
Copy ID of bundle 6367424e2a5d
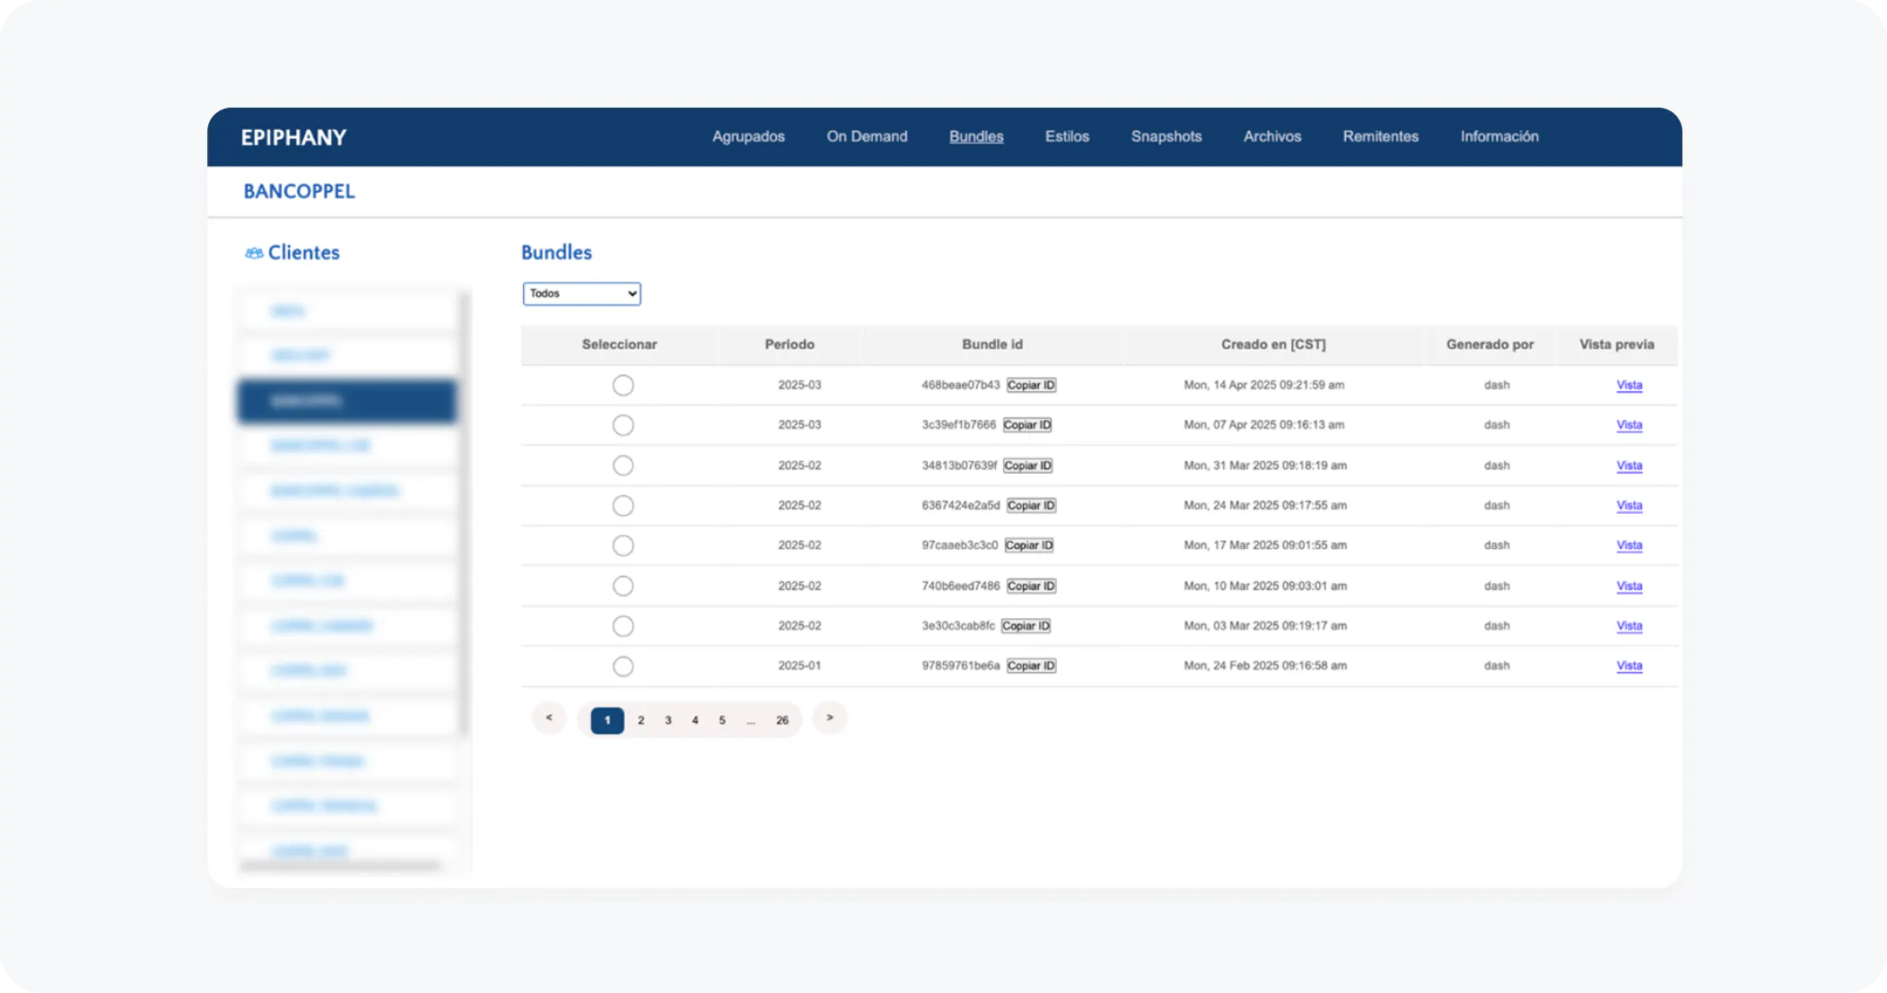[1031, 506]
